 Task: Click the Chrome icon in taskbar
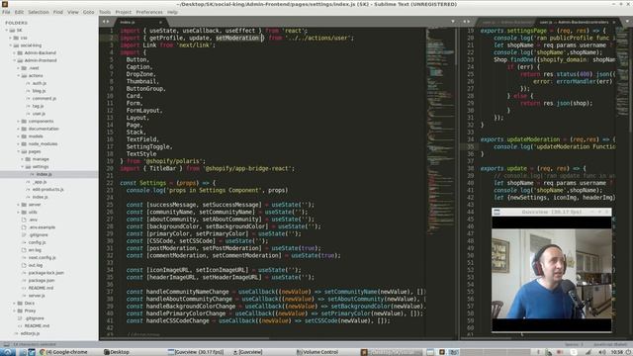click(43, 352)
